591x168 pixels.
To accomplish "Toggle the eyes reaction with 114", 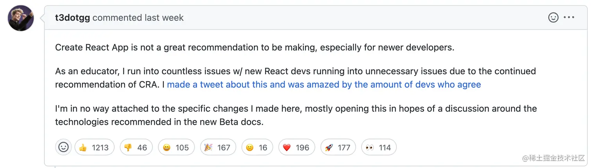I will click(379, 147).
